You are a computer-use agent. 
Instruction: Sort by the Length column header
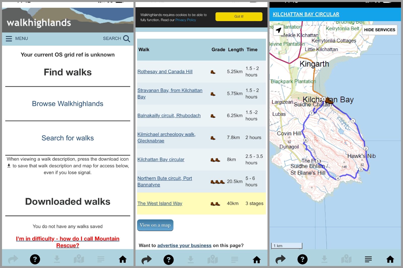(236, 50)
